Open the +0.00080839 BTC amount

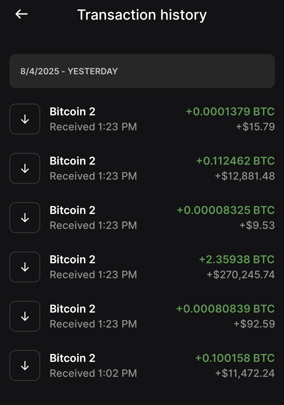[x=225, y=309]
